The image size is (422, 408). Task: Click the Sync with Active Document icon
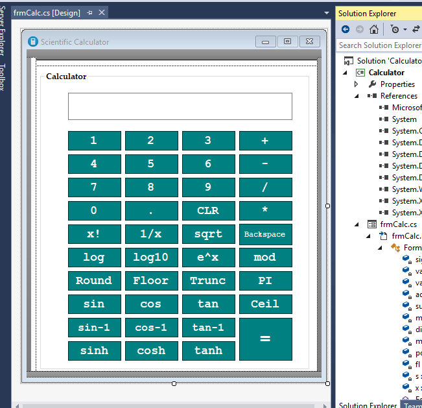pyautogui.click(x=416, y=29)
